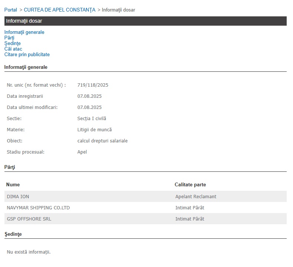
Task: Click Apelant Reclamant cell
Action: coord(196,196)
